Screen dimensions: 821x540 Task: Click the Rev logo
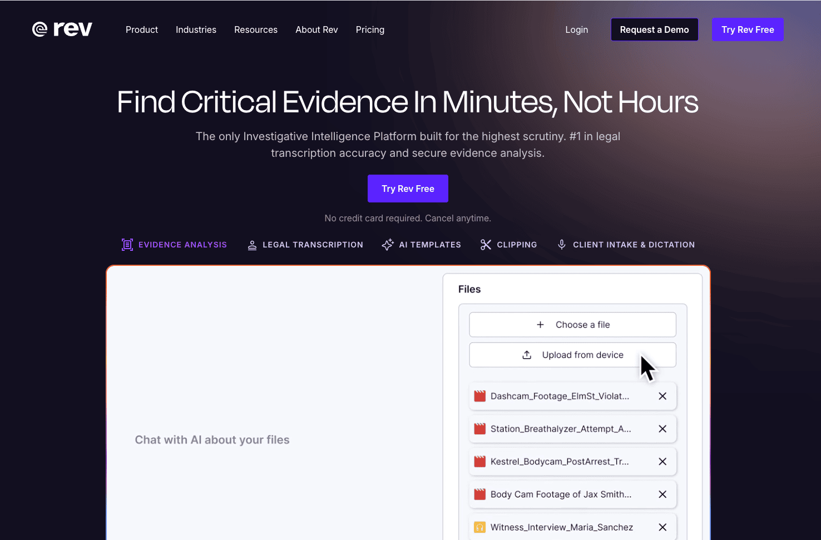click(62, 29)
